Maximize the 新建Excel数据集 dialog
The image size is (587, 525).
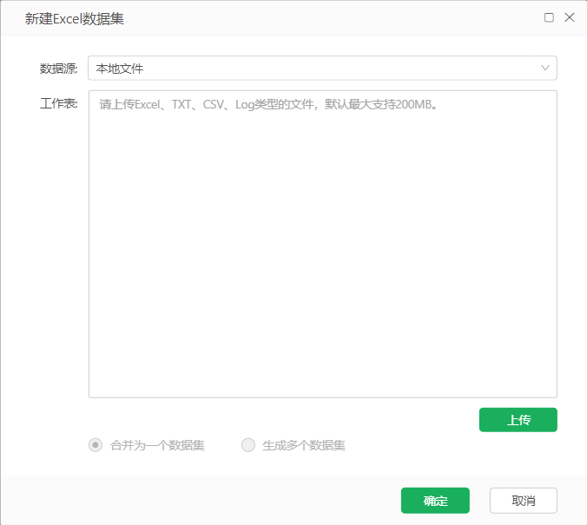point(549,17)
